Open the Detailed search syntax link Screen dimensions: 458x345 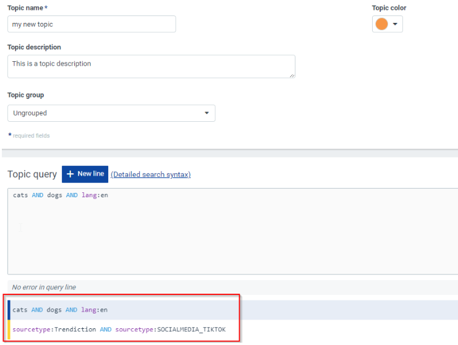point(150,175)
